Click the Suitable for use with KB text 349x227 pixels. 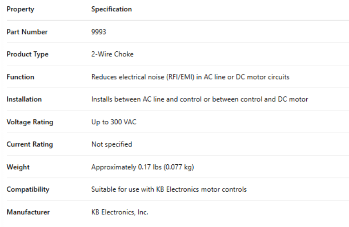tap(169, 189)
